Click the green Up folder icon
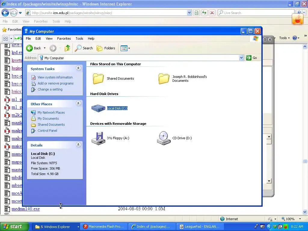 tap(67, 48)
